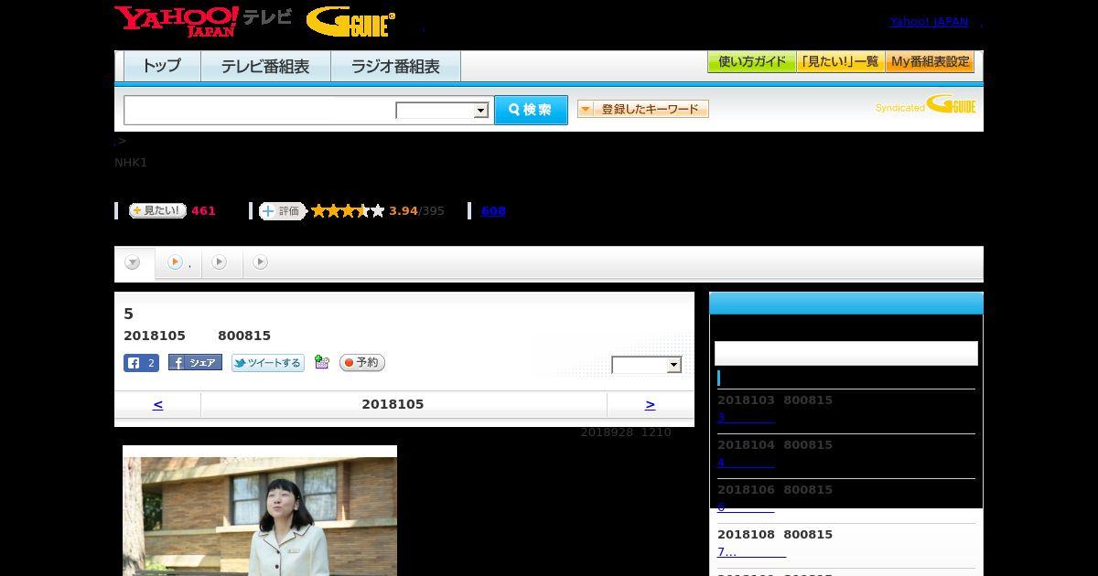Click the Facebook like count button
Screen dimensions: 1098x576
pyautogui.click(x=141, y=363)
